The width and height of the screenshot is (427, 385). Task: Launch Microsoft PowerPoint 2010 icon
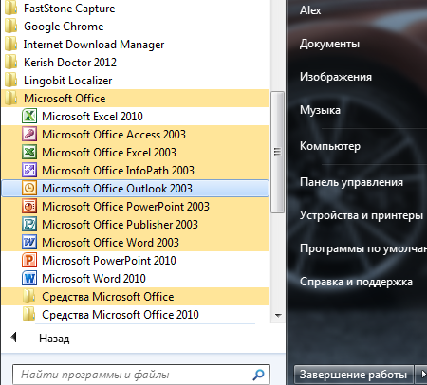coord(29,260)
